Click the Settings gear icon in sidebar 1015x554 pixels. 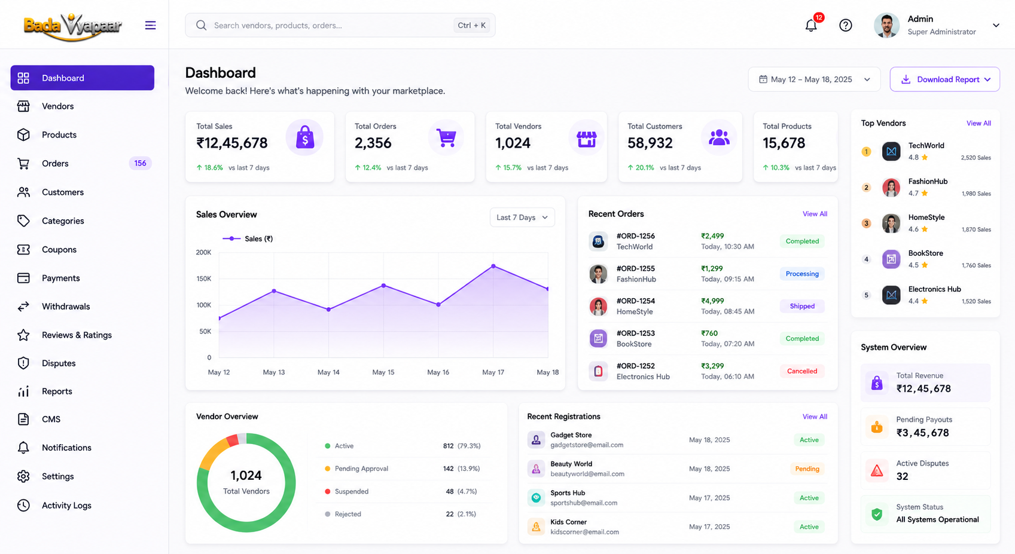tap(23, 476)
